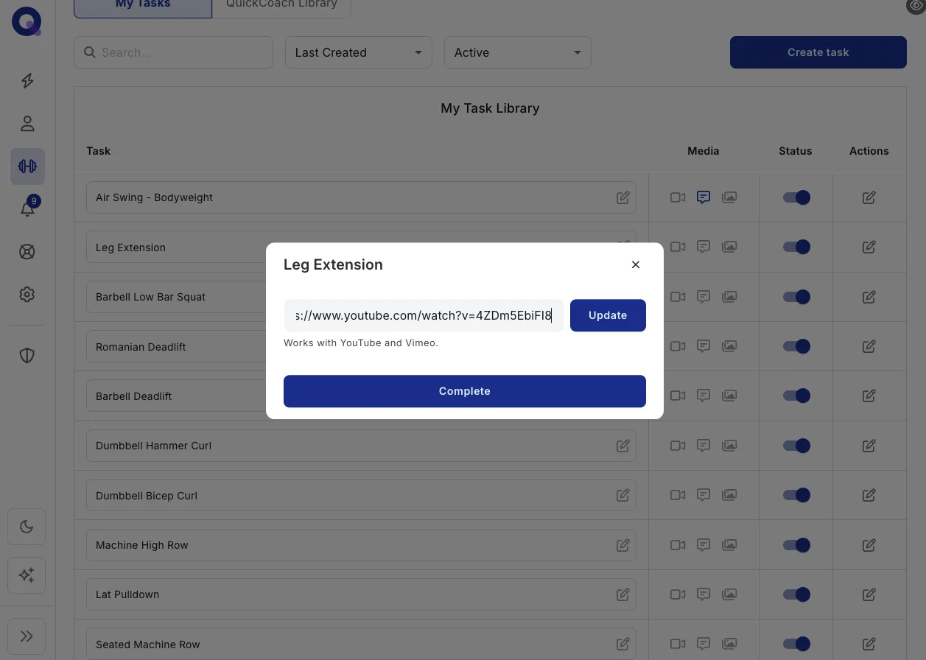The width and height of the screenshot is (926, 660).
Task: Click the Status column header
Action: [796, 151]
